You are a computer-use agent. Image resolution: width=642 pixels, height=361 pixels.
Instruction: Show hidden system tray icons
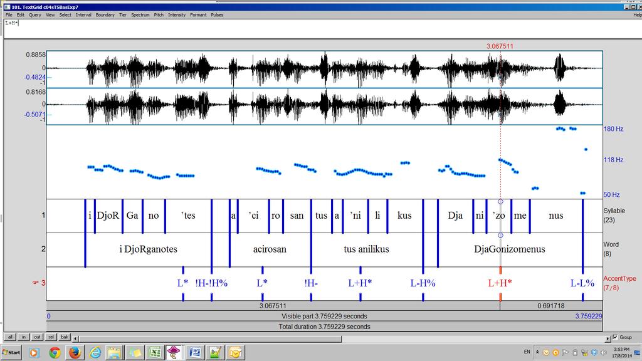[x=537, y=352]
